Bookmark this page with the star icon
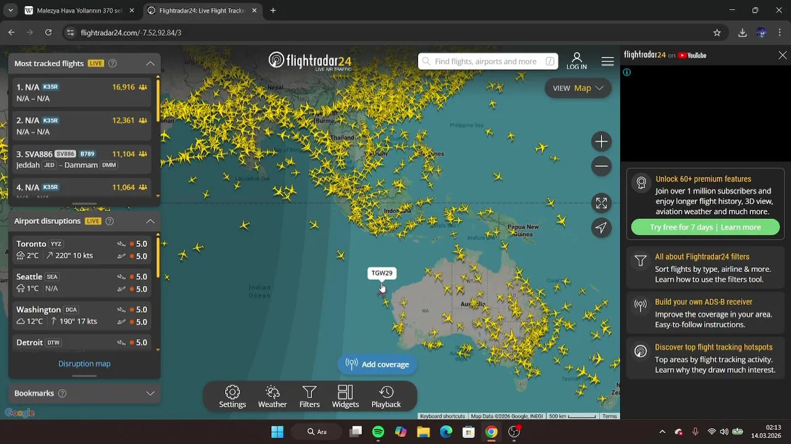The height and width of the screenshot is (444, 791). coord(717,33)
